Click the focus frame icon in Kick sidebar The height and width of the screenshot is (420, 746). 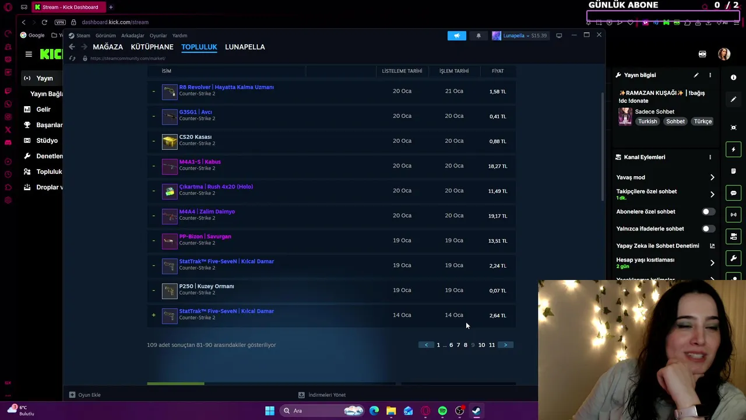[733, 127]
